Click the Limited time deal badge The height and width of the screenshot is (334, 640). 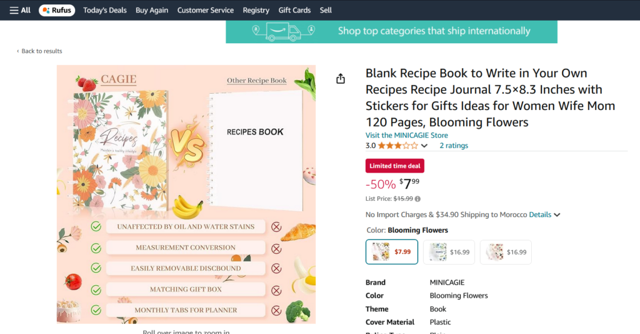click(395, 166)
